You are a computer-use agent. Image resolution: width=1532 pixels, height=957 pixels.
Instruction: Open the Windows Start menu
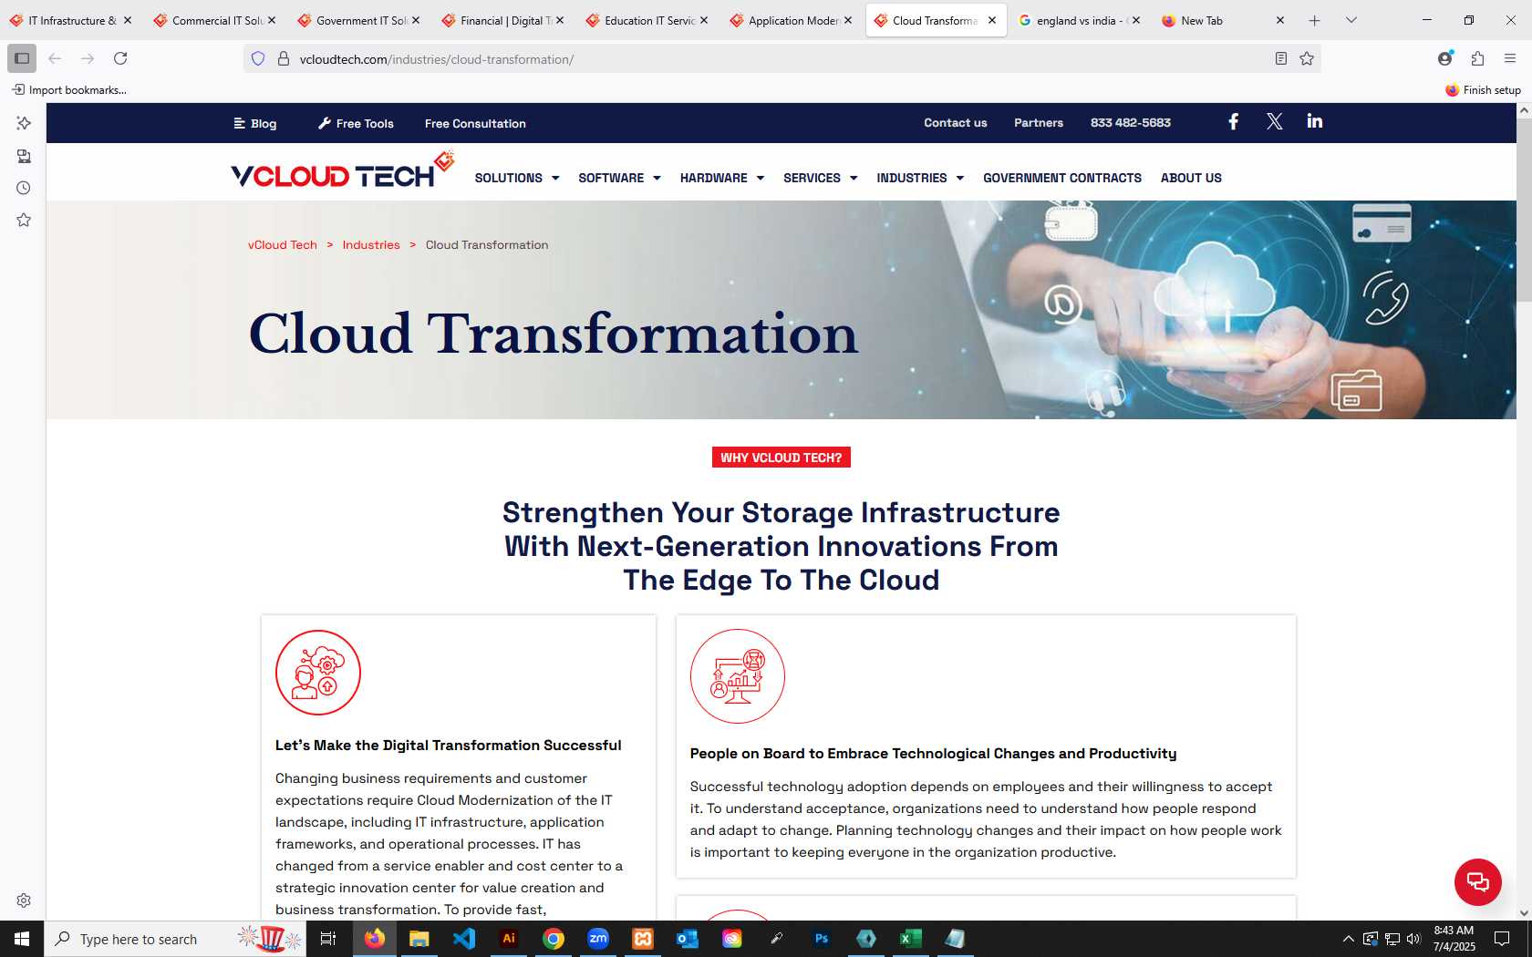click(x=22, y=938)
